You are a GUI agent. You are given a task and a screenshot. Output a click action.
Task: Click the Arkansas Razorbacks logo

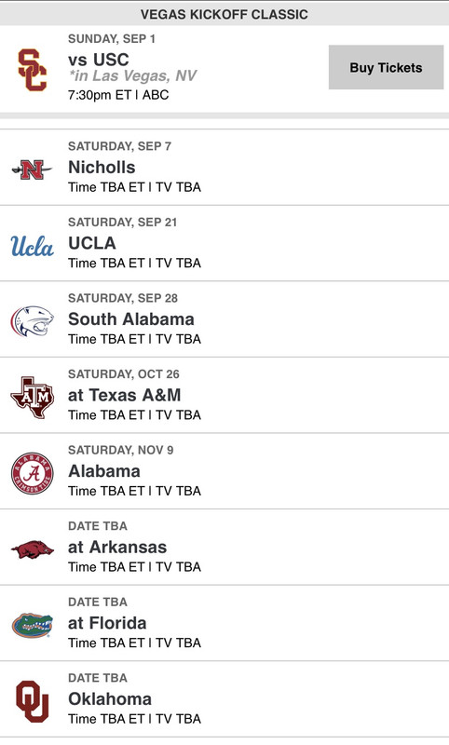[x=33, y=549]
